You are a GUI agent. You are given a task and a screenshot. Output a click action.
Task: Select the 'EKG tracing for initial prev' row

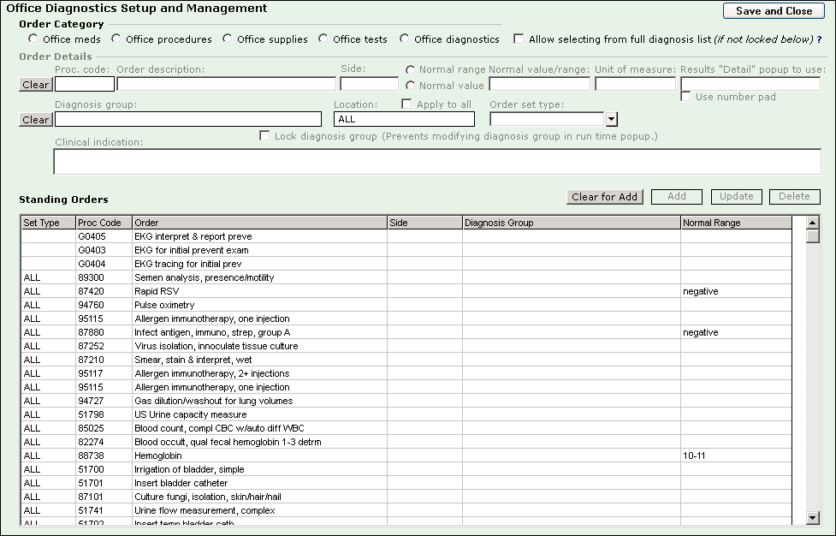tap(406, 264)
